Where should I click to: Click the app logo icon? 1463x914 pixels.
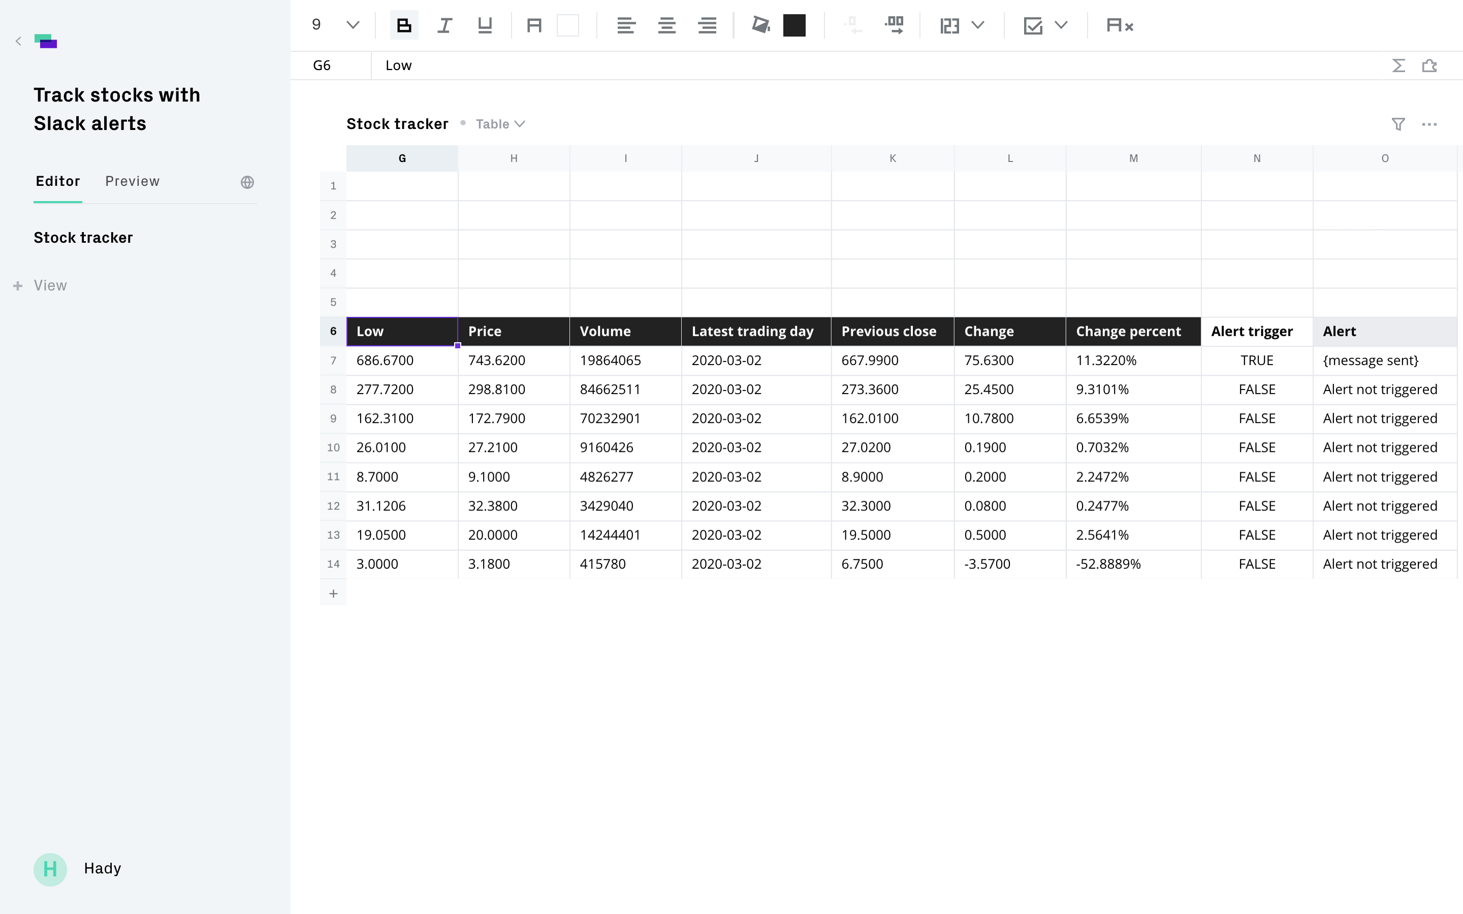(x=46, y=41)
